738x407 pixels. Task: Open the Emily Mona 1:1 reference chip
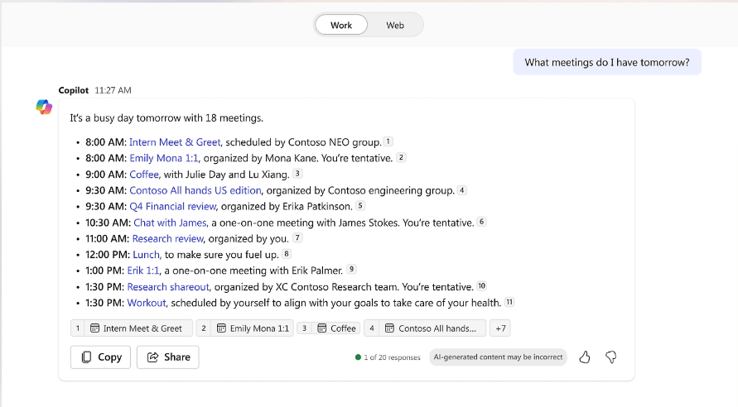(253, 328)
